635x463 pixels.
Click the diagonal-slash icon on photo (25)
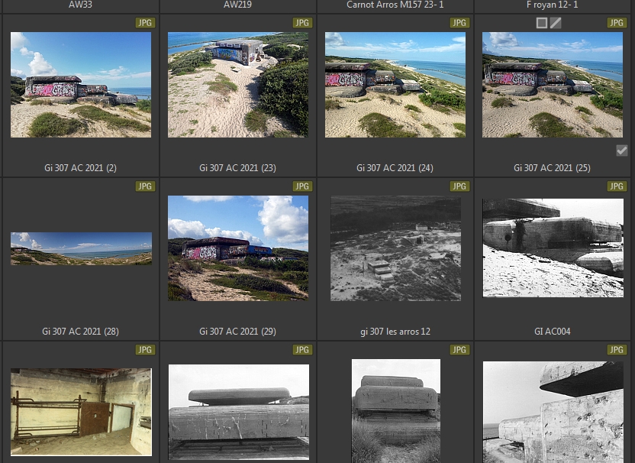click(x=556, y=23)
